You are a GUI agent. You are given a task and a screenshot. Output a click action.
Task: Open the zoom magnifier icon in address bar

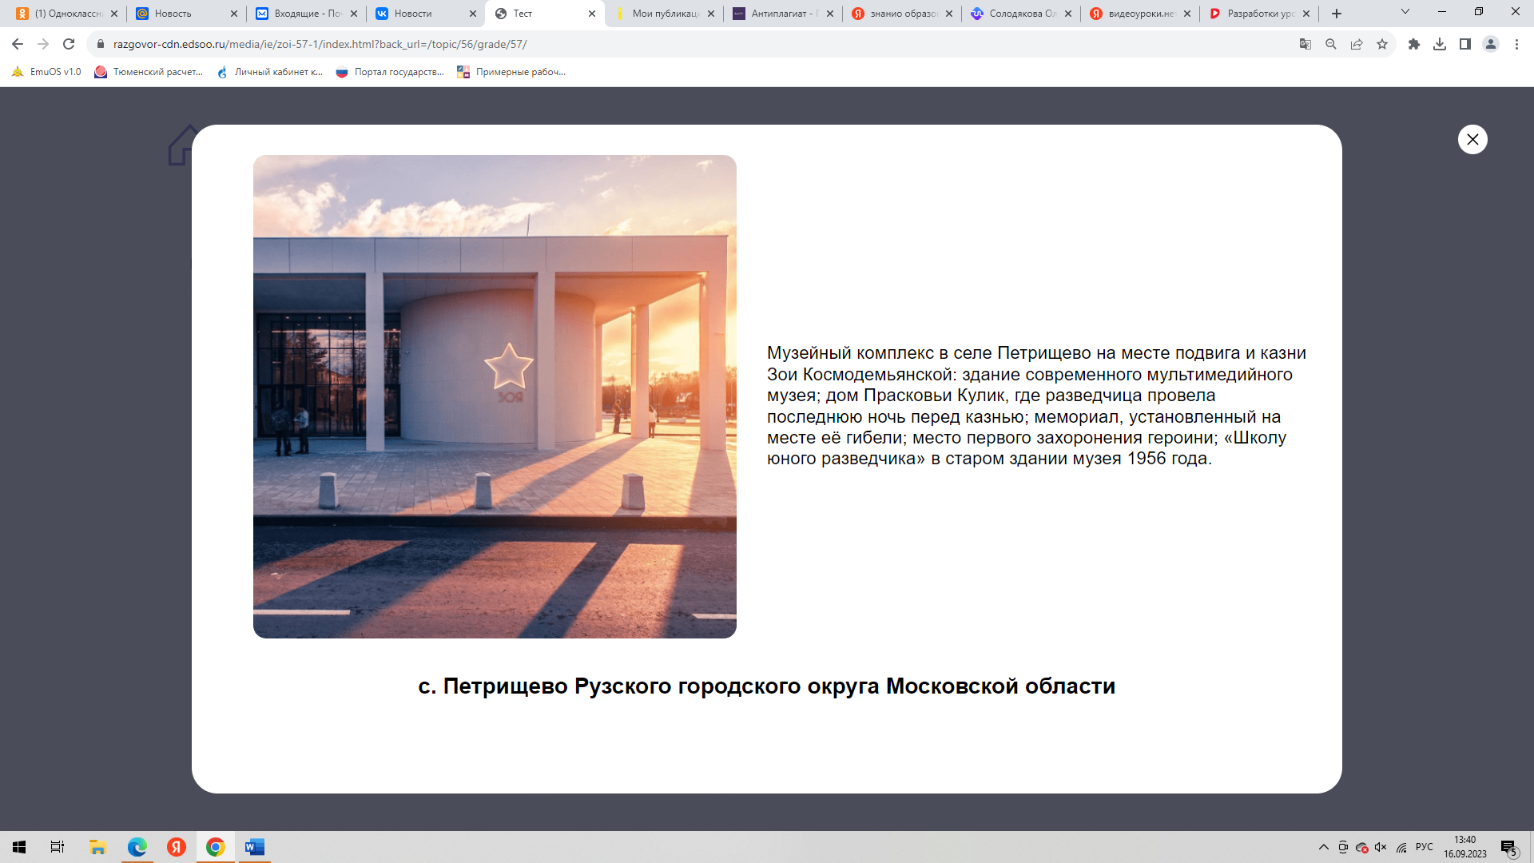(x=1331, y=44)
